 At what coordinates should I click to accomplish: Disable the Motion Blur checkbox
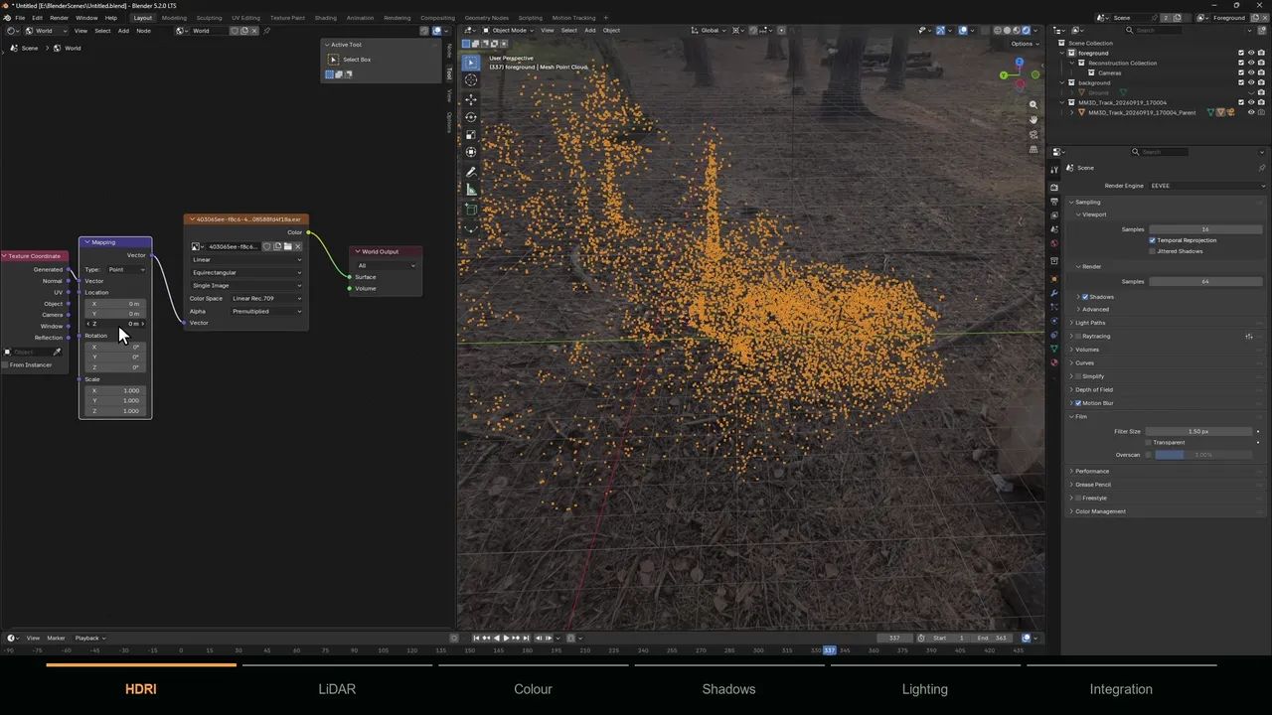pos(1078,403)
